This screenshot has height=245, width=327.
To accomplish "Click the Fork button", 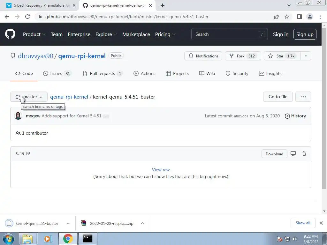I will tap(243, 56).
